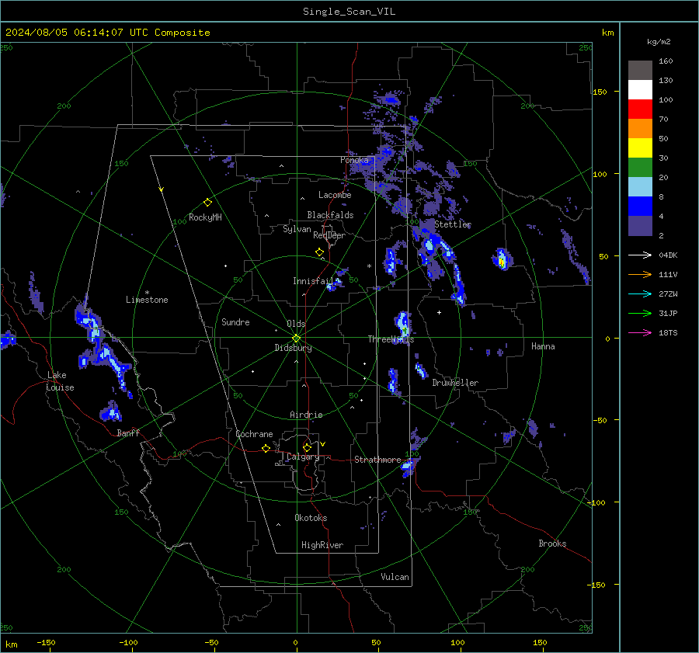Viewport: 699px width, 653px height.
Task: Click the Banff town label
Action: click(128, 433)
